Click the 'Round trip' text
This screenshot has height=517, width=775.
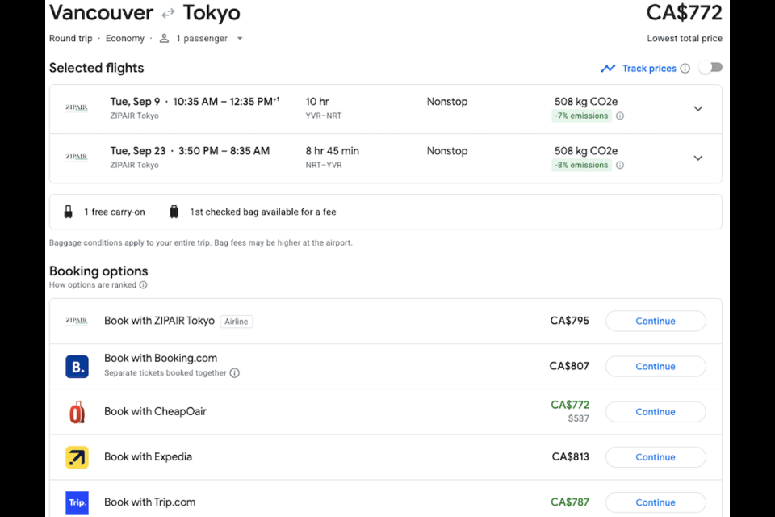pos(71,38)
